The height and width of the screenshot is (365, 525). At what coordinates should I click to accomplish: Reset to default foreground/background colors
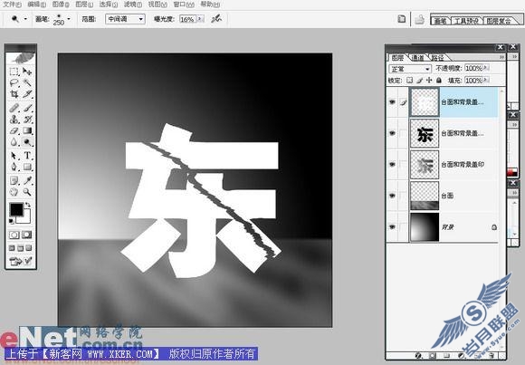[11, 221]
